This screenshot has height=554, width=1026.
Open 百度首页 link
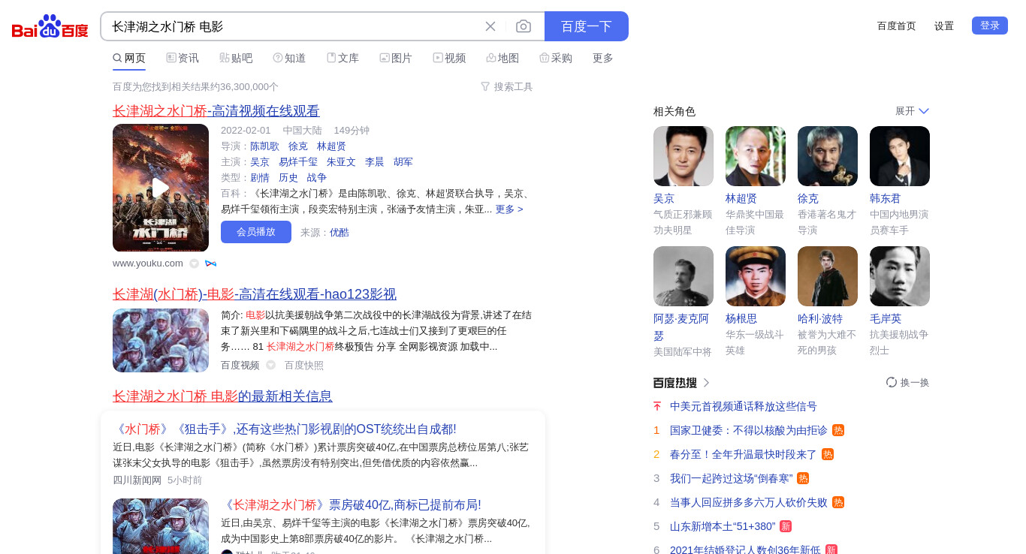point(897,26)
